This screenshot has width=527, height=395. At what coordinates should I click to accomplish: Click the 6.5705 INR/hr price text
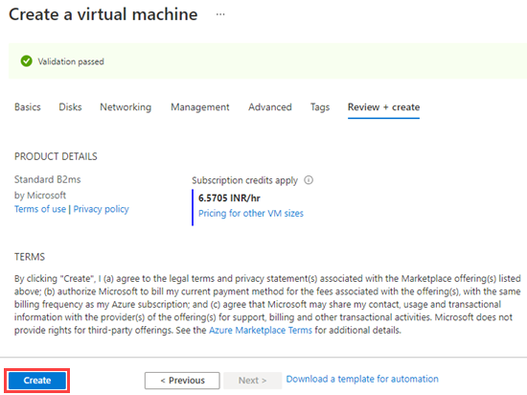pos(229,198)
